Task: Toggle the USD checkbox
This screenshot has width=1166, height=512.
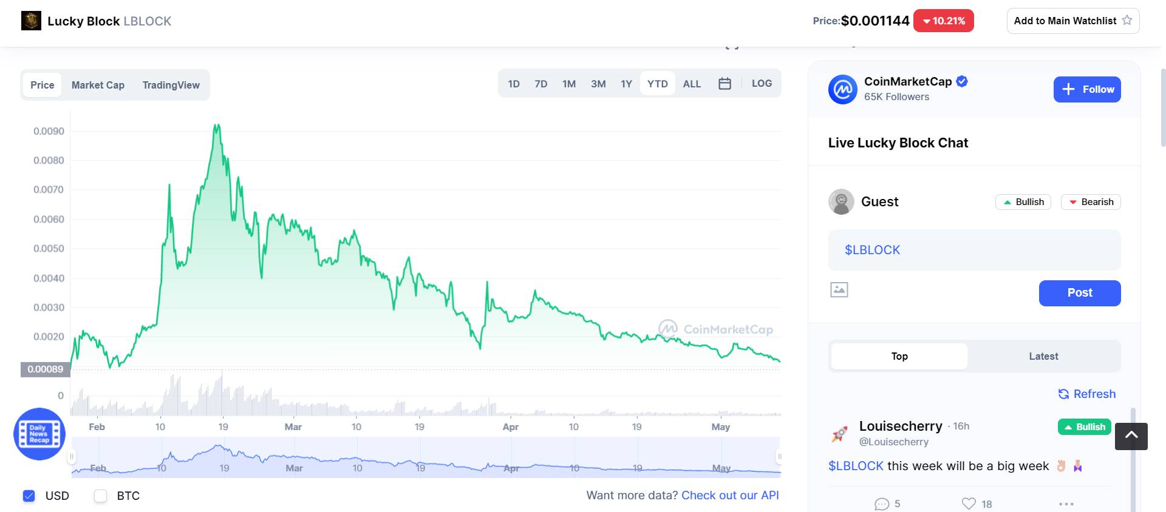Action: [x=29, y=496]
